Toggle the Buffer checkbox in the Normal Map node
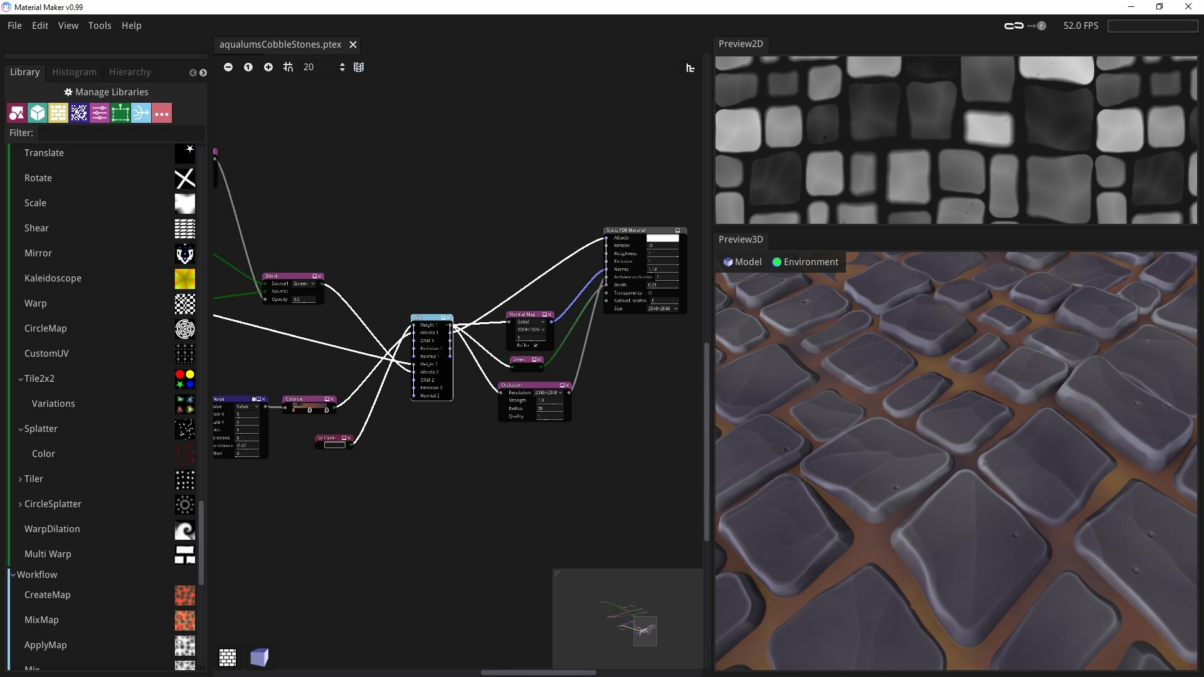The image size is (1204, 677). (x=536, y=345)
